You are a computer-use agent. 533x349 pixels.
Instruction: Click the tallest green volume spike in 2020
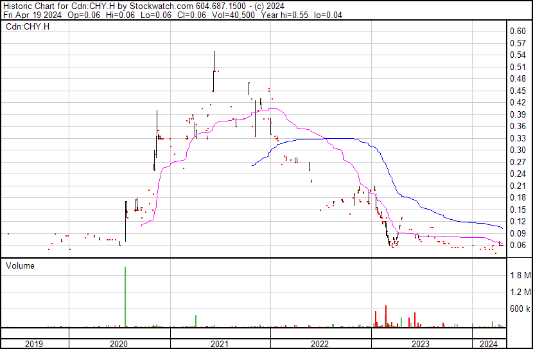click(125, 297)
